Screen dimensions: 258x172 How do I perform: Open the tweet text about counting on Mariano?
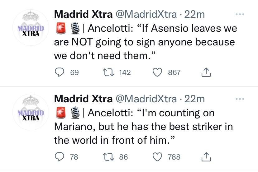[x=143, y=126]
